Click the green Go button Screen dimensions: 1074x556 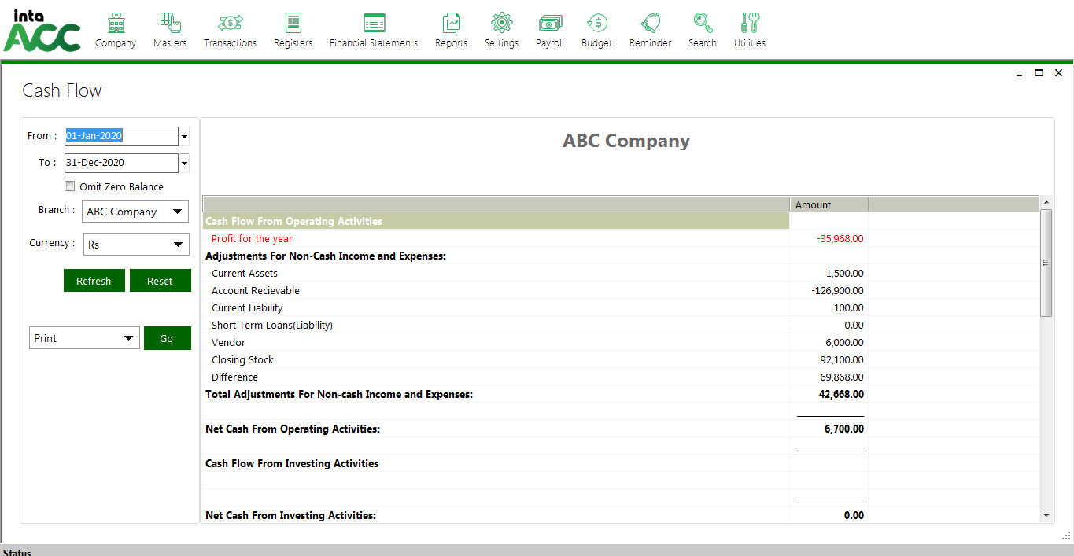click(x=167, y=338)
